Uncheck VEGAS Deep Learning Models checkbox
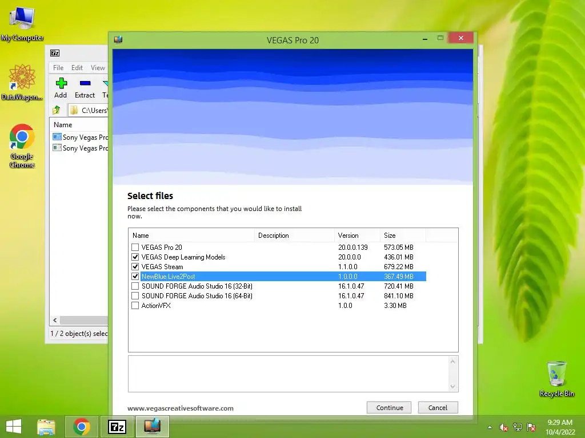The image size is (585, 438). pyautogui.click(x=135, y=257)
